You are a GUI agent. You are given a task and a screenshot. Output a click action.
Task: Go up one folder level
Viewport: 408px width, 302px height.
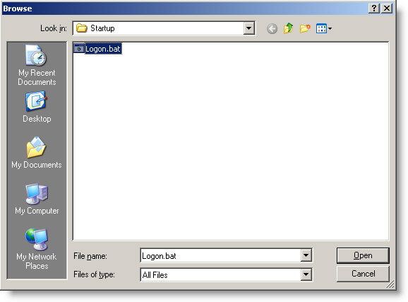[x=288, y=28]
